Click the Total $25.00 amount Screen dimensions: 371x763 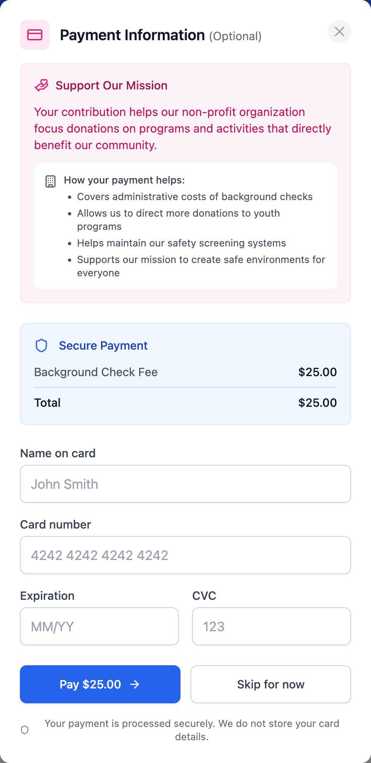(x=318, y=402)
